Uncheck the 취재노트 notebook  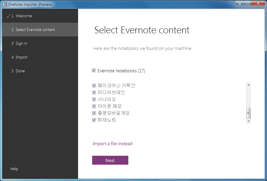[94, 120]
